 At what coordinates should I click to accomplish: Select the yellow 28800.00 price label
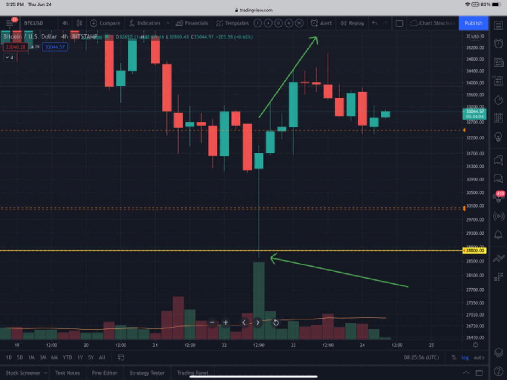475,250
